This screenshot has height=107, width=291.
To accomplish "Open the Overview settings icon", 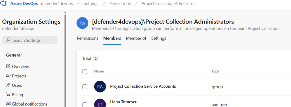I will point(8,66).
